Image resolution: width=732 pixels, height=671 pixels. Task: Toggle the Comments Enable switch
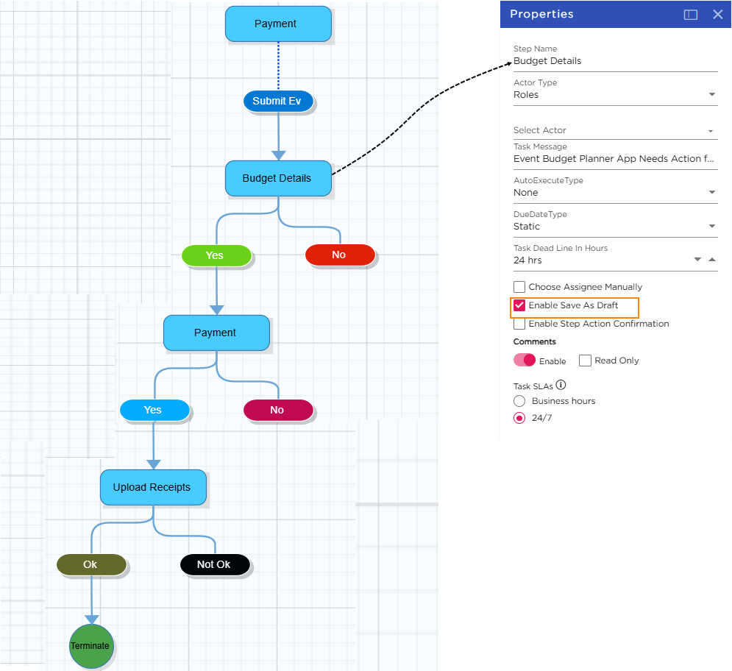[525, 361]
